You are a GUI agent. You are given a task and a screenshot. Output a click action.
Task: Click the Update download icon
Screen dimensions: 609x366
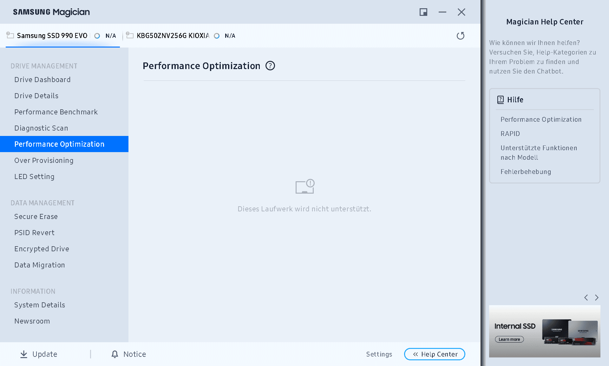click(x=24, y=354)
